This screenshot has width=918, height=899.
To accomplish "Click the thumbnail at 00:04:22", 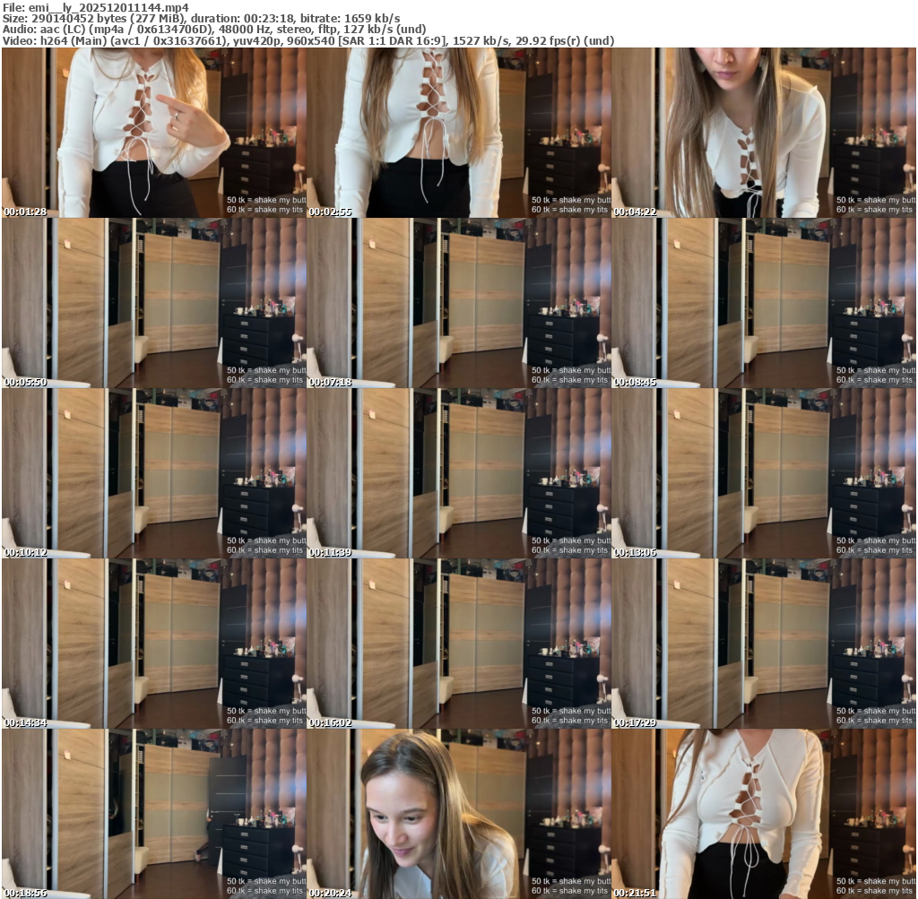I will (764, 133).
